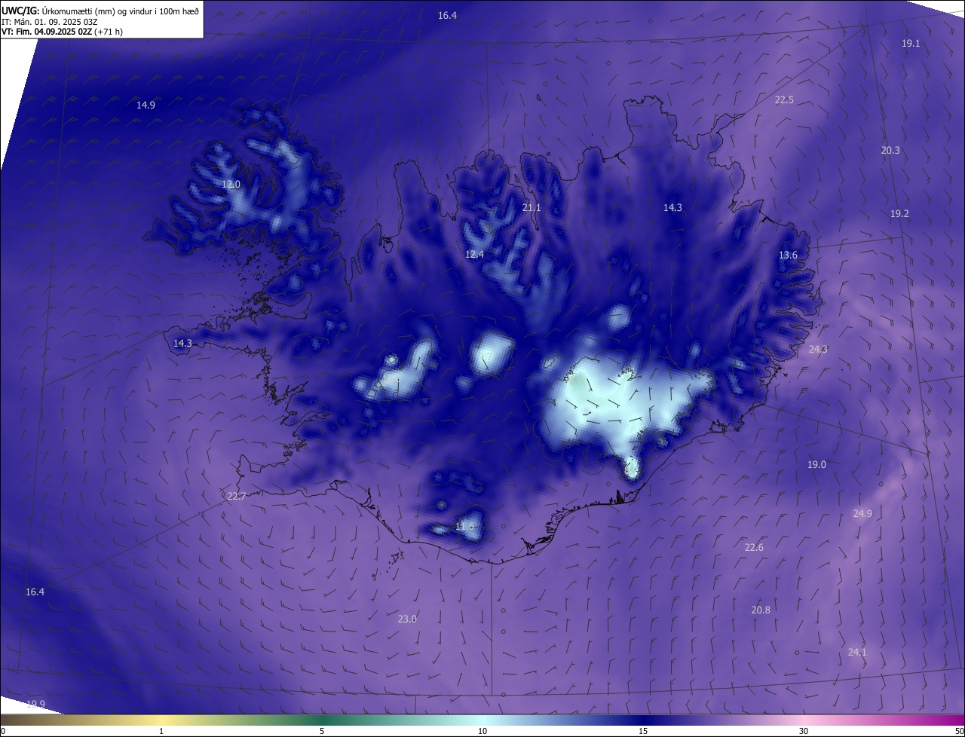The width and height of the screenshot is (965, 737).
Task: Click the map value 19.1
Action: (911, 44)
